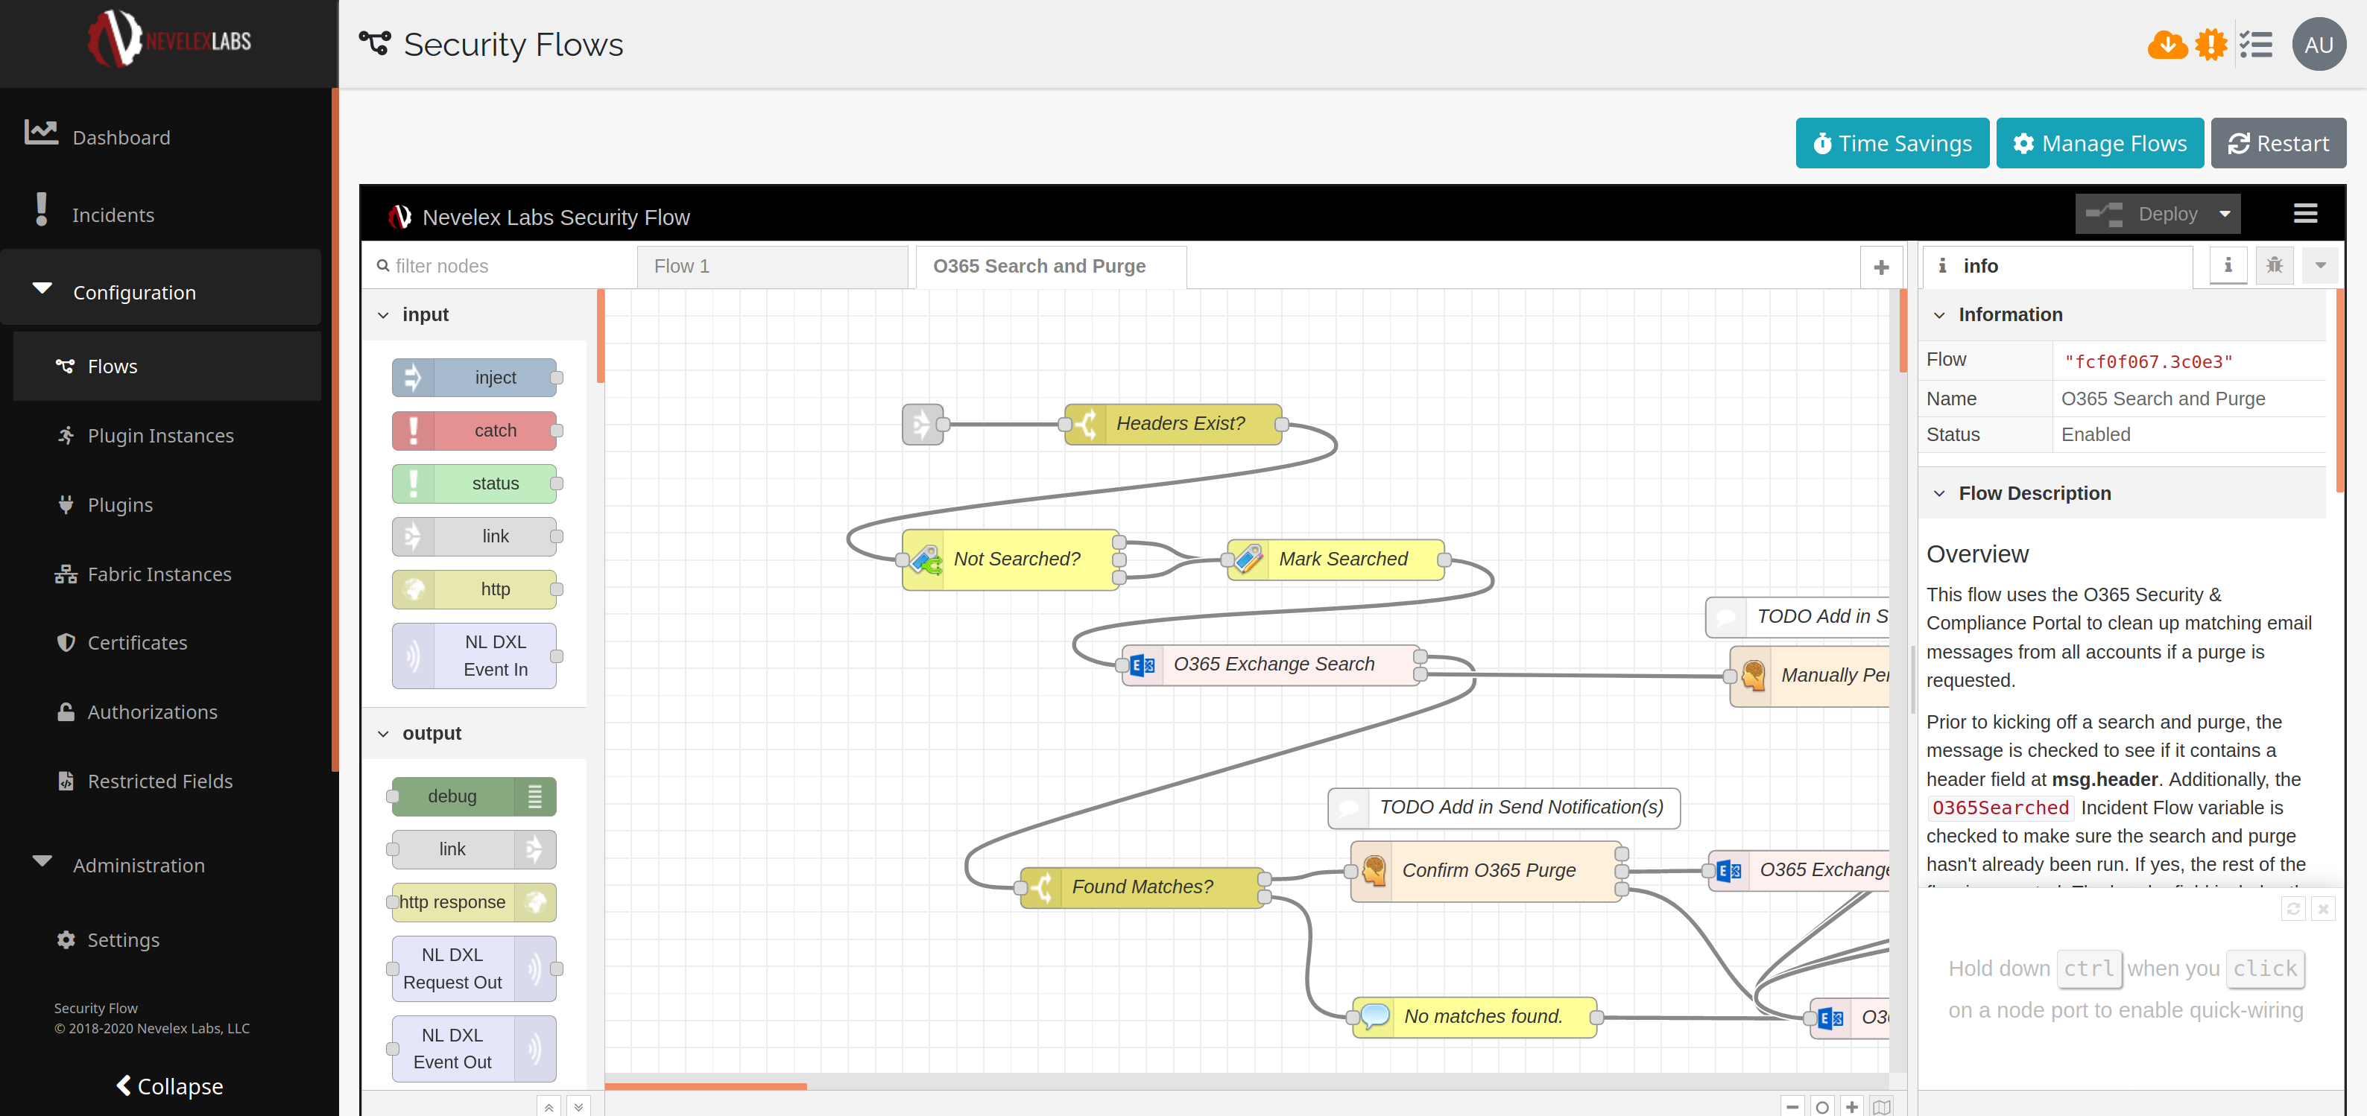
Task: Click the Manage Flows button
Action: pyautogui.click(x=2099, y=143)
